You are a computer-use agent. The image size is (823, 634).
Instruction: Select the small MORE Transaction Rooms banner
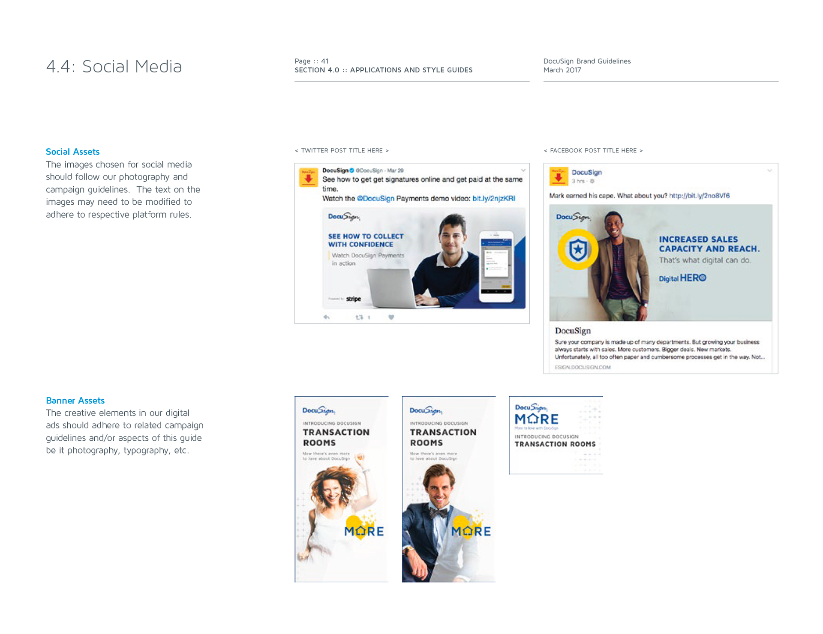[556, 435]
